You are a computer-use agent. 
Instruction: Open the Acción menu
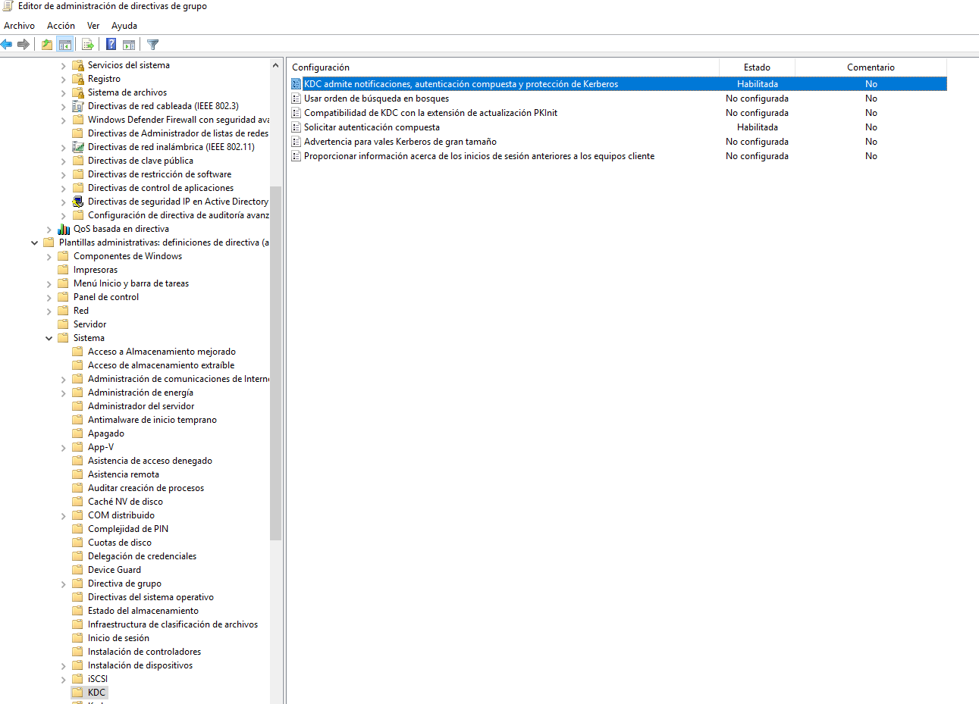61,26
